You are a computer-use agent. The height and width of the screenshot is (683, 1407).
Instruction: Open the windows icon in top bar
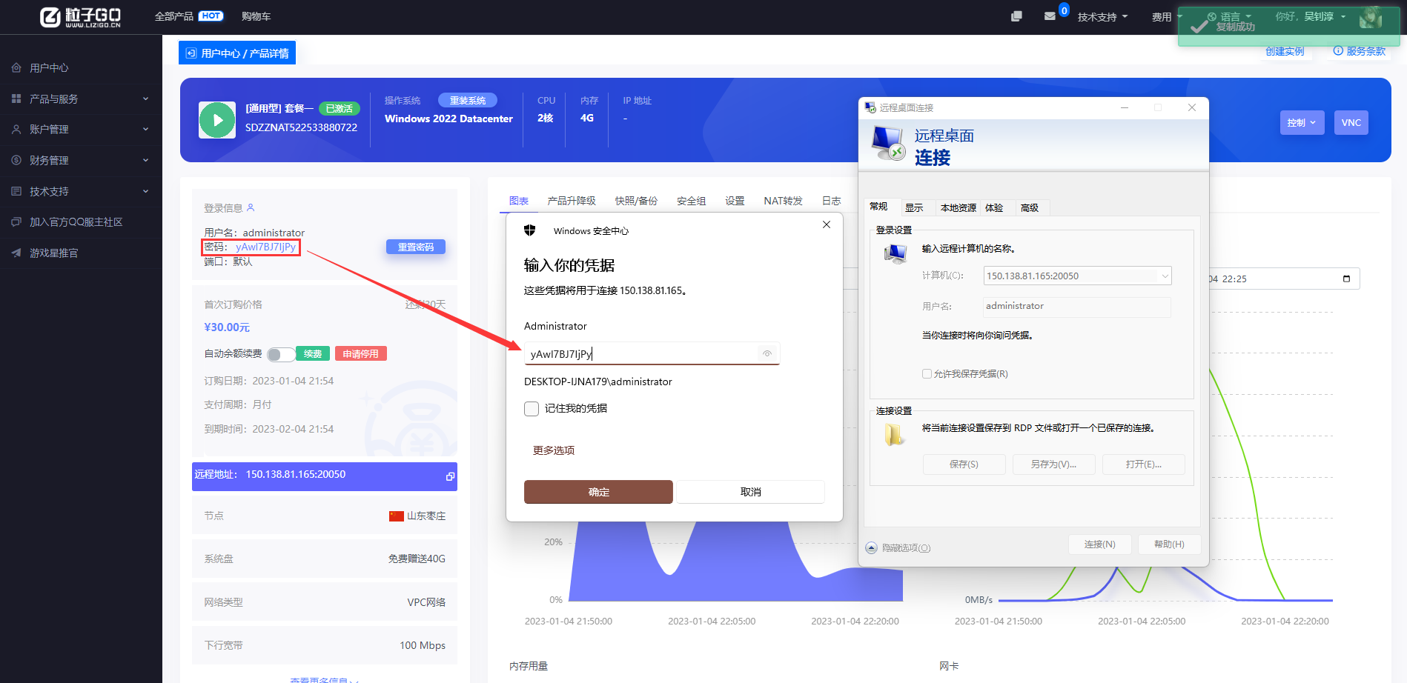pos(1016,16)
